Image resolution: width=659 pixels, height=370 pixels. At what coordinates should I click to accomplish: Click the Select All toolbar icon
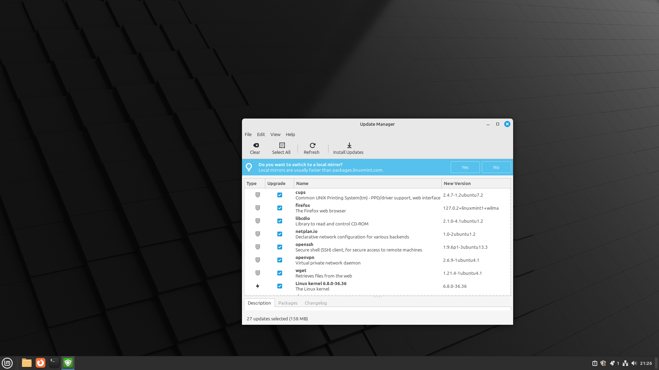(x=281, y=148)
